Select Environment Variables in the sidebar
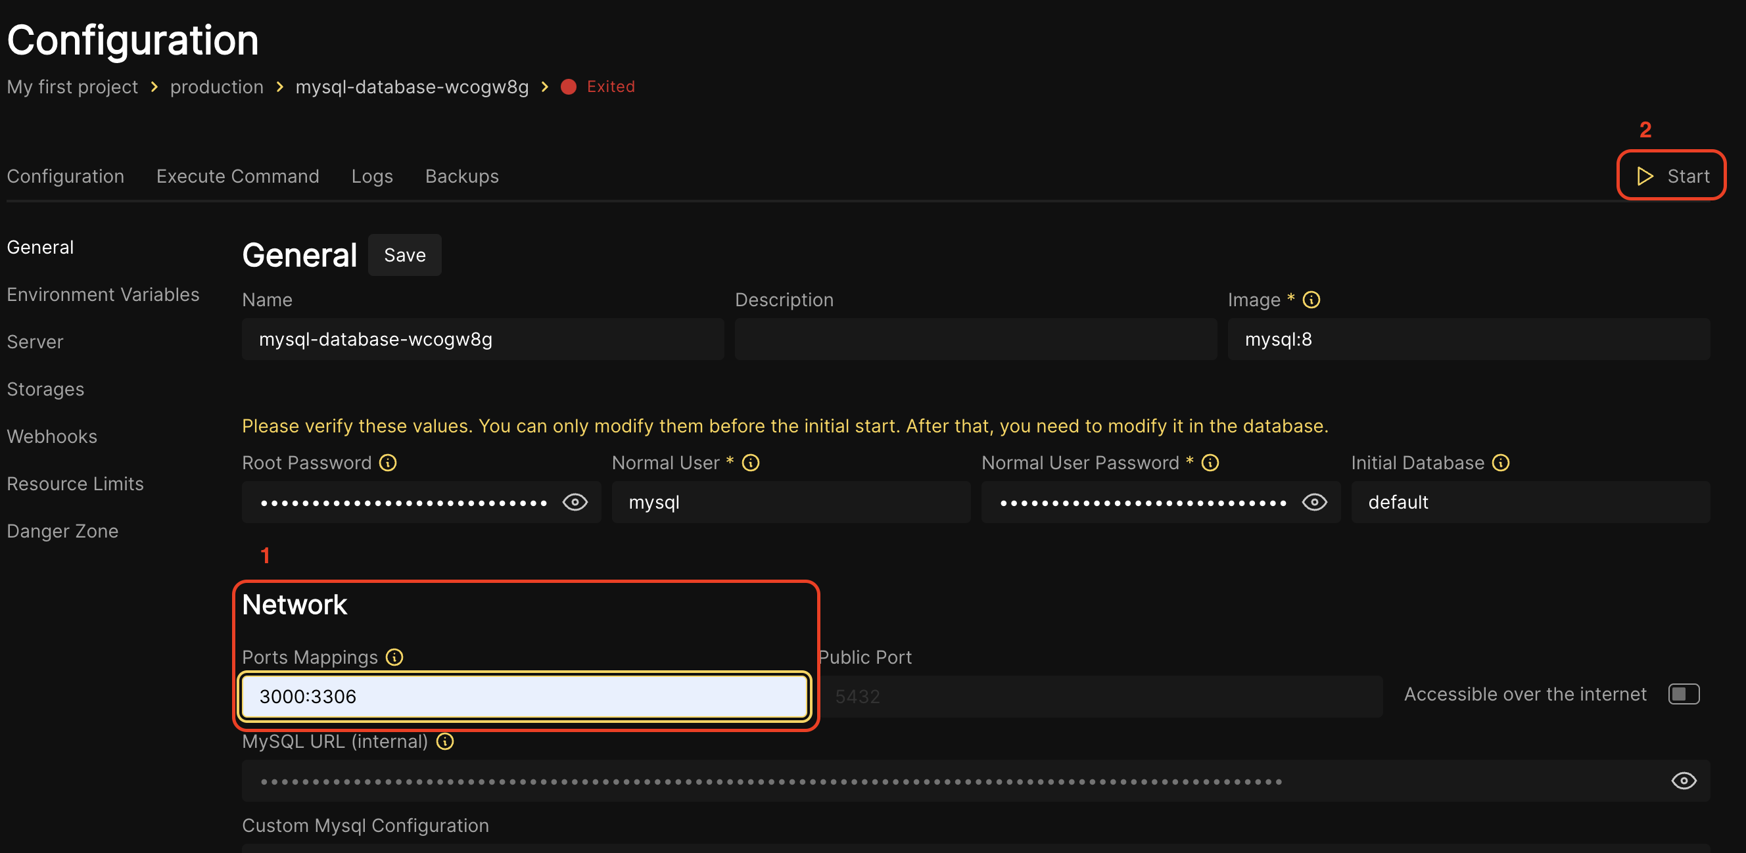Image resolution: width=1746 pixels, height=853 pixels. click(103, 294)
